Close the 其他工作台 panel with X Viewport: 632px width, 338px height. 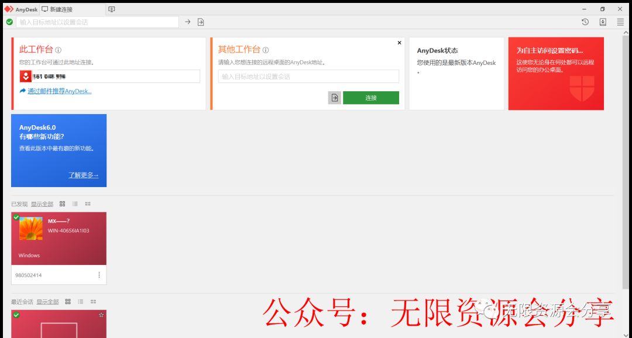coord(400,43)
